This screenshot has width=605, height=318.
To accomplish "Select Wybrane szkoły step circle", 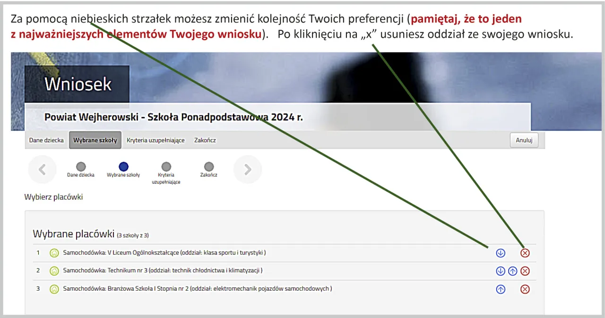I will click(123, 167).
